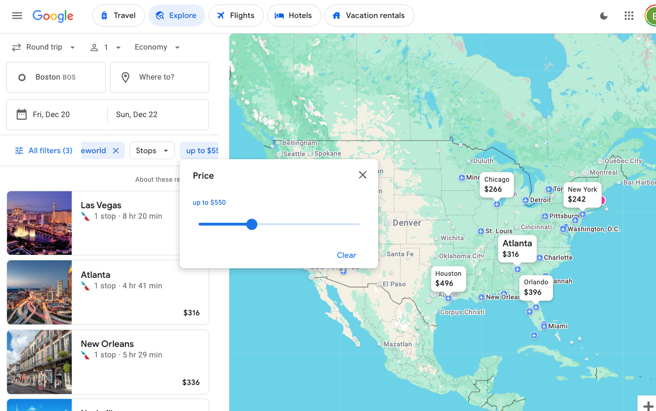Switch to the Flights tab
This screenshot has width=656, height=411.
[x=235, y=16]
